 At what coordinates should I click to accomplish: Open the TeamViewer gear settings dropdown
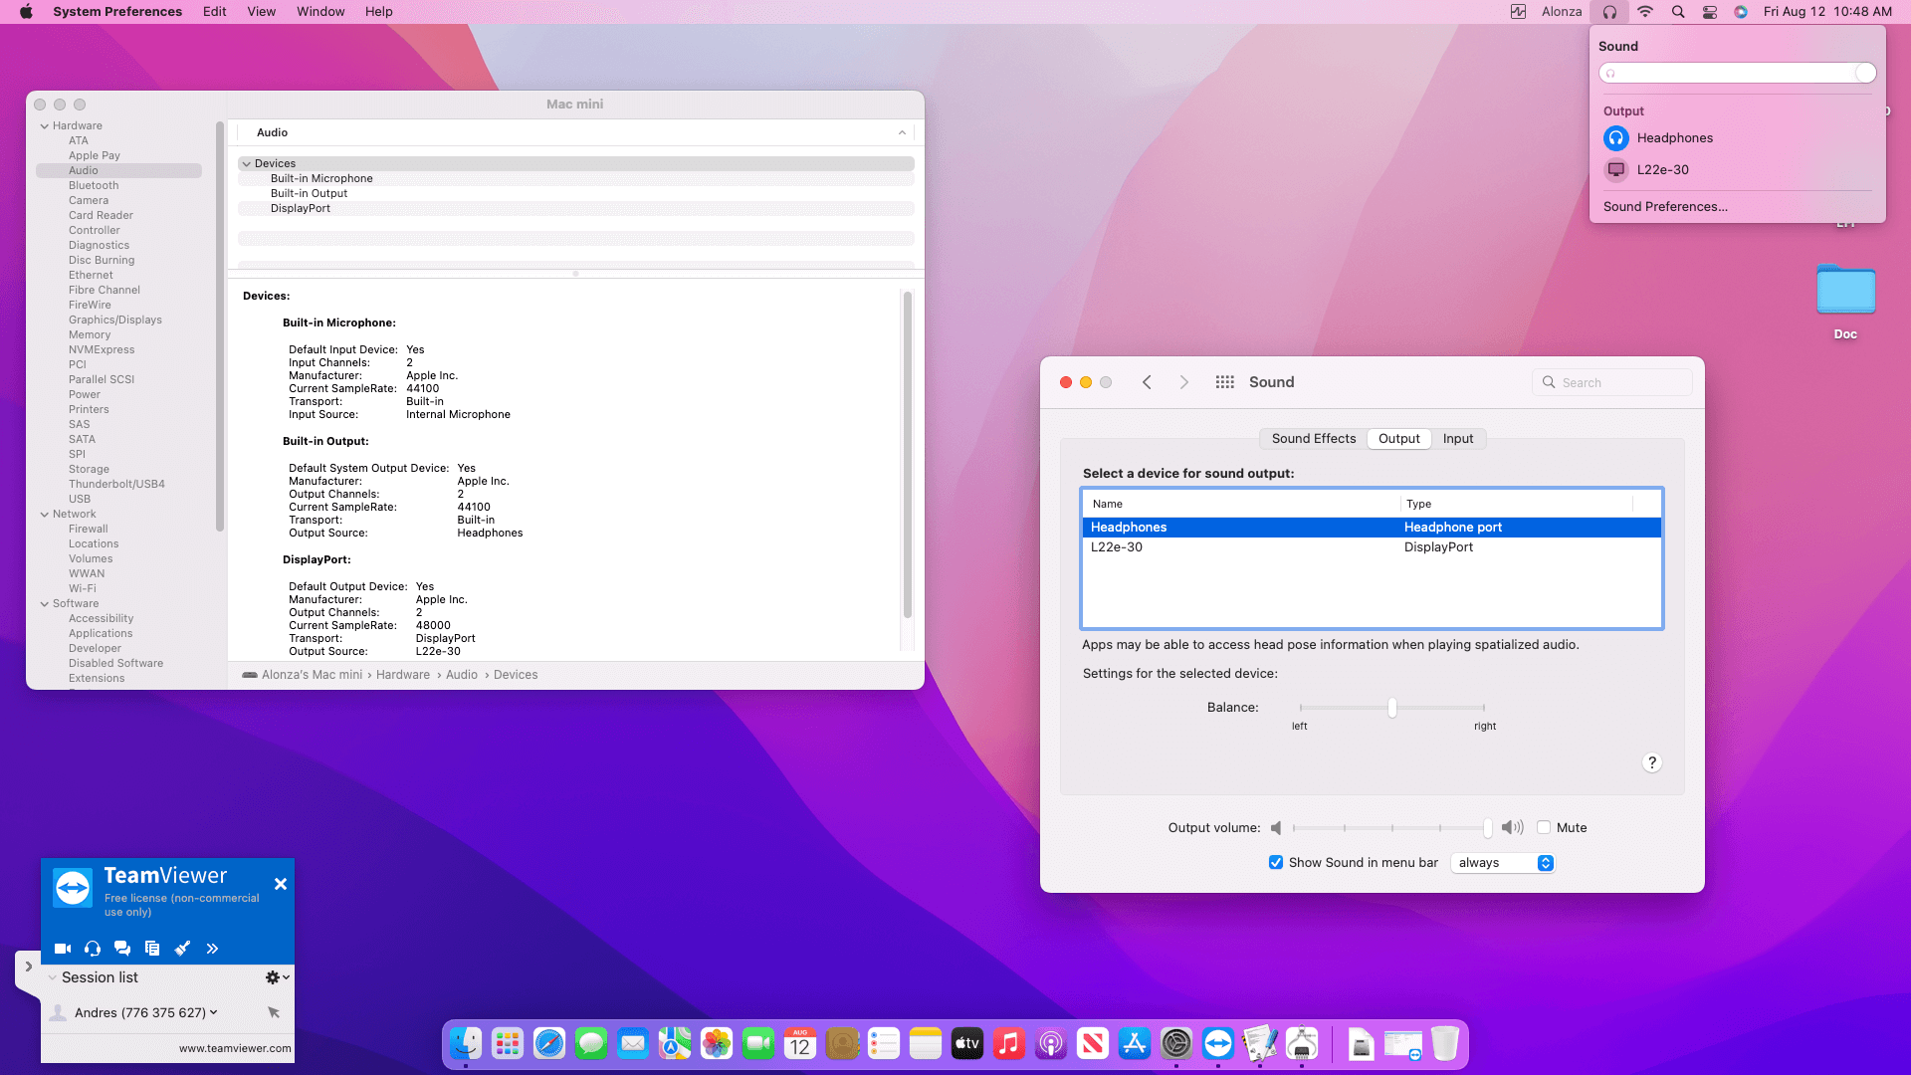[277, 977]
